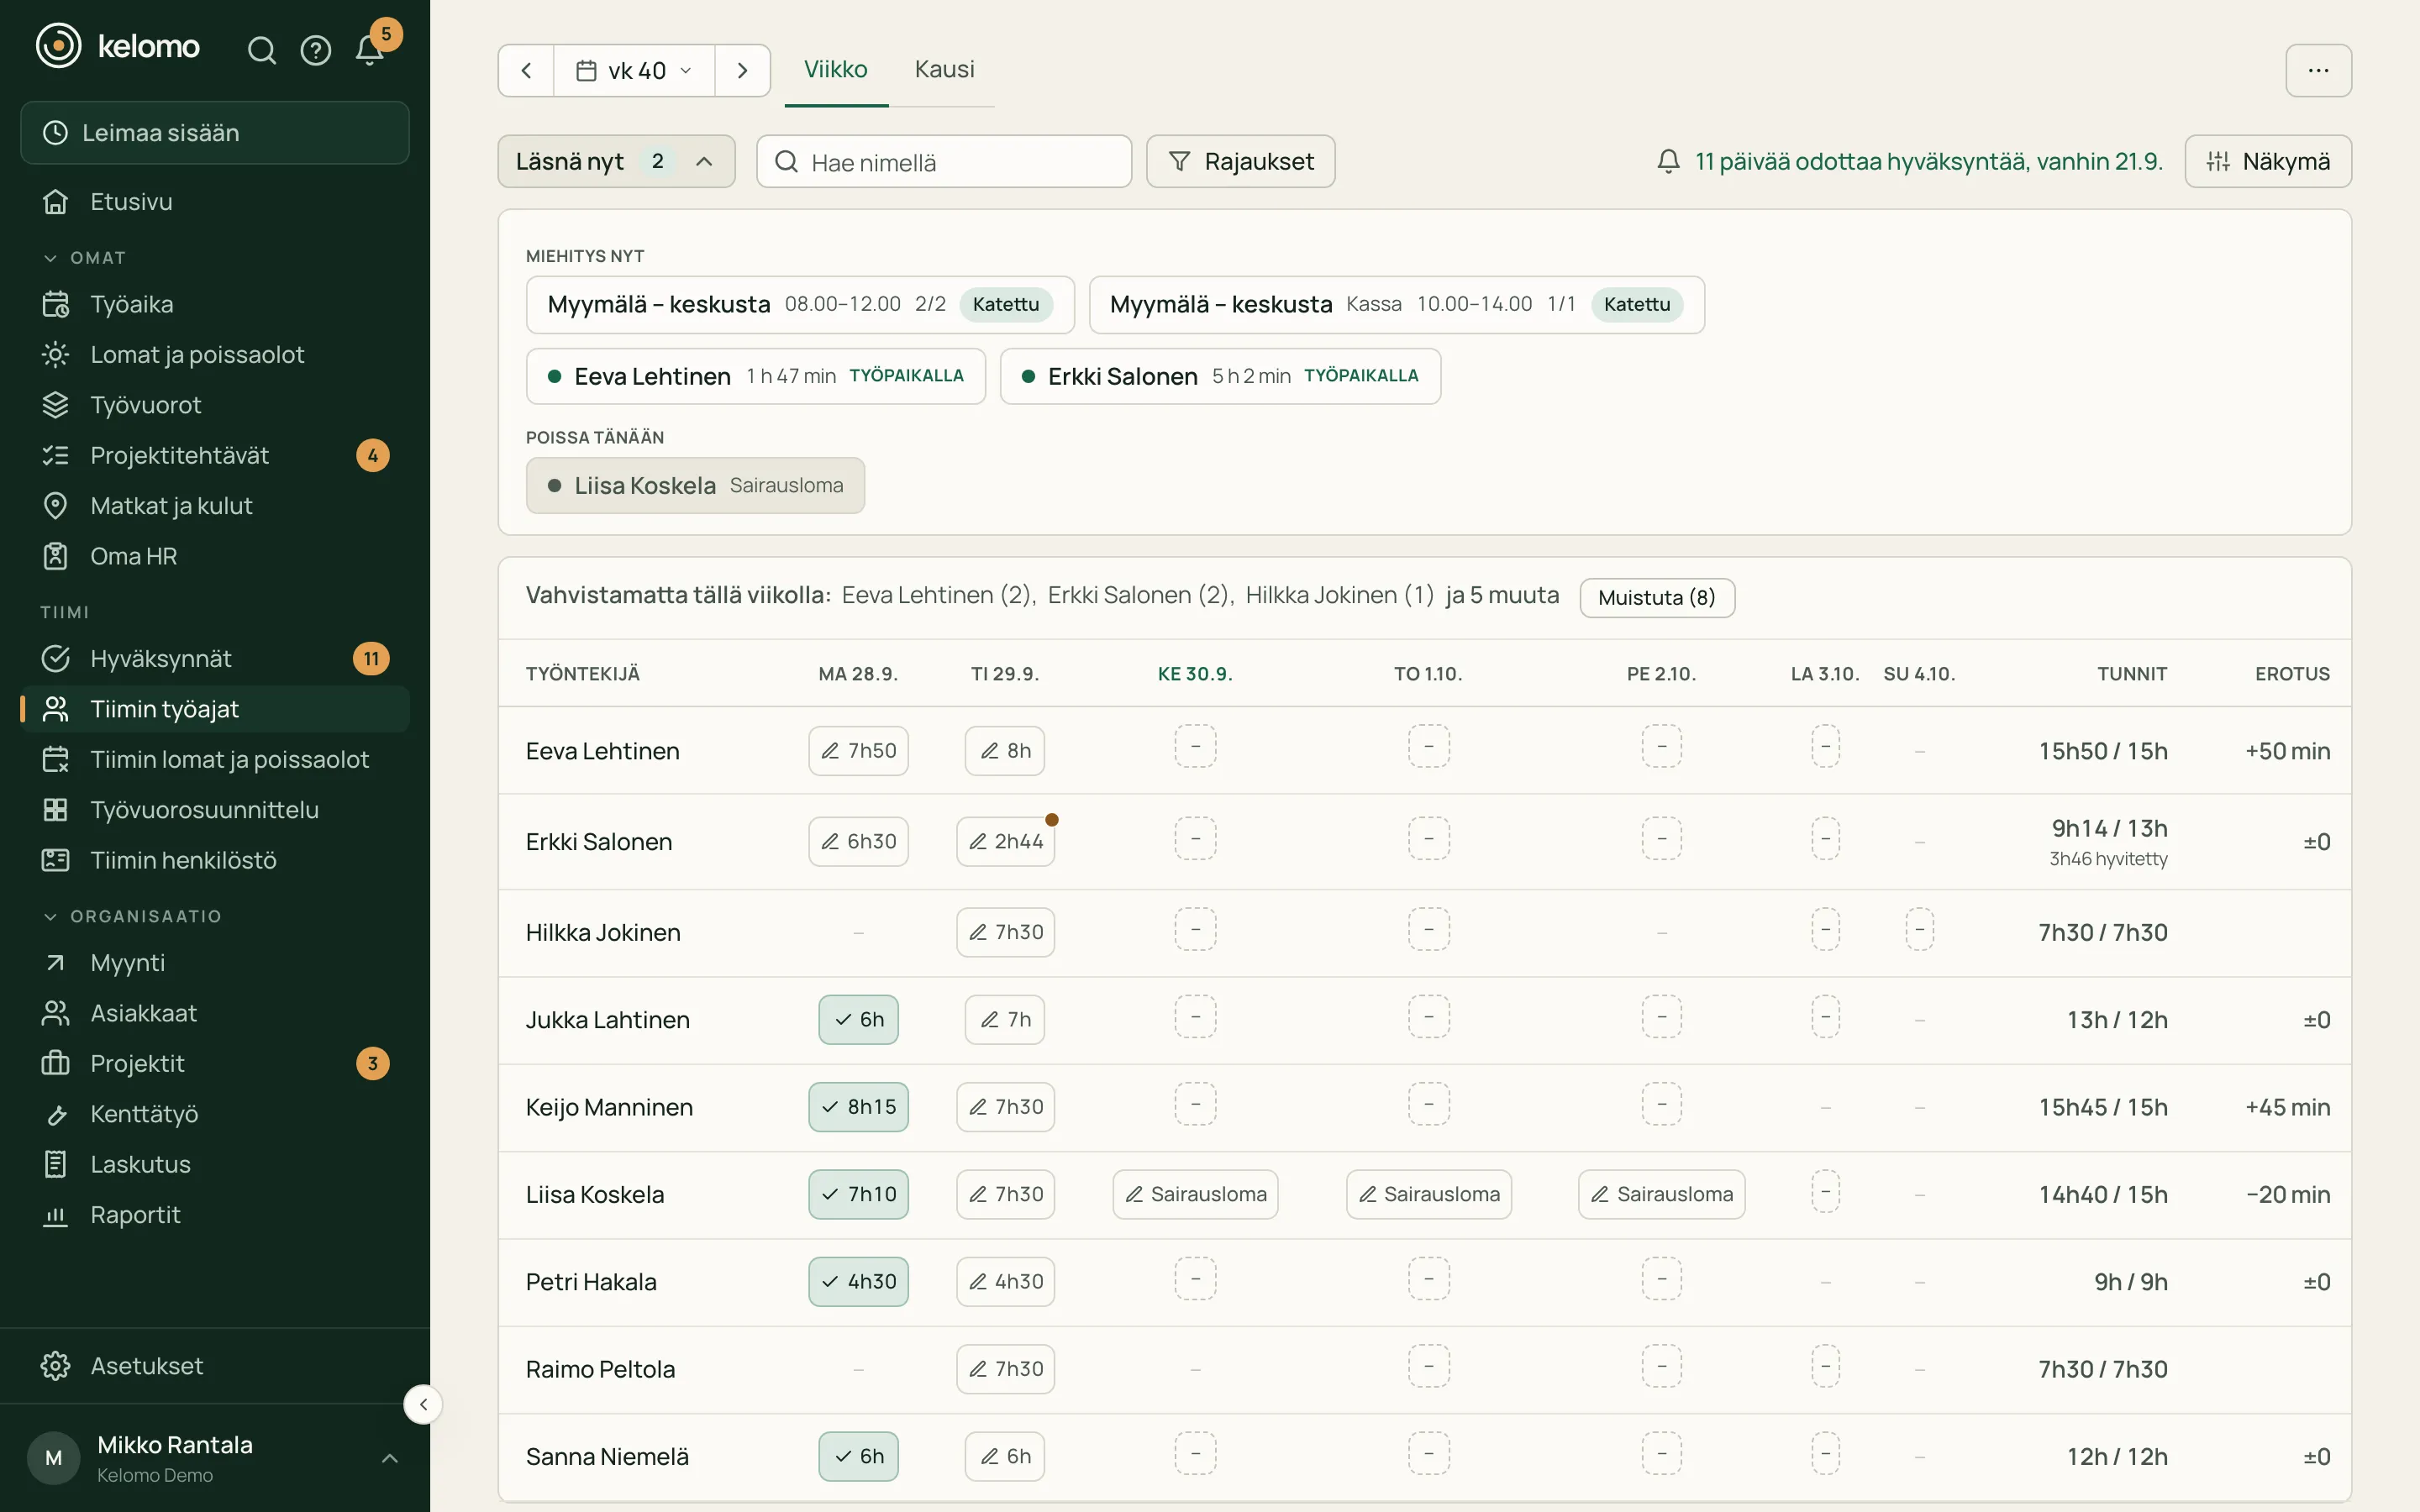2420x1512 pixels.
Task: Select the Viikko tab
Action: coord(836,69)
